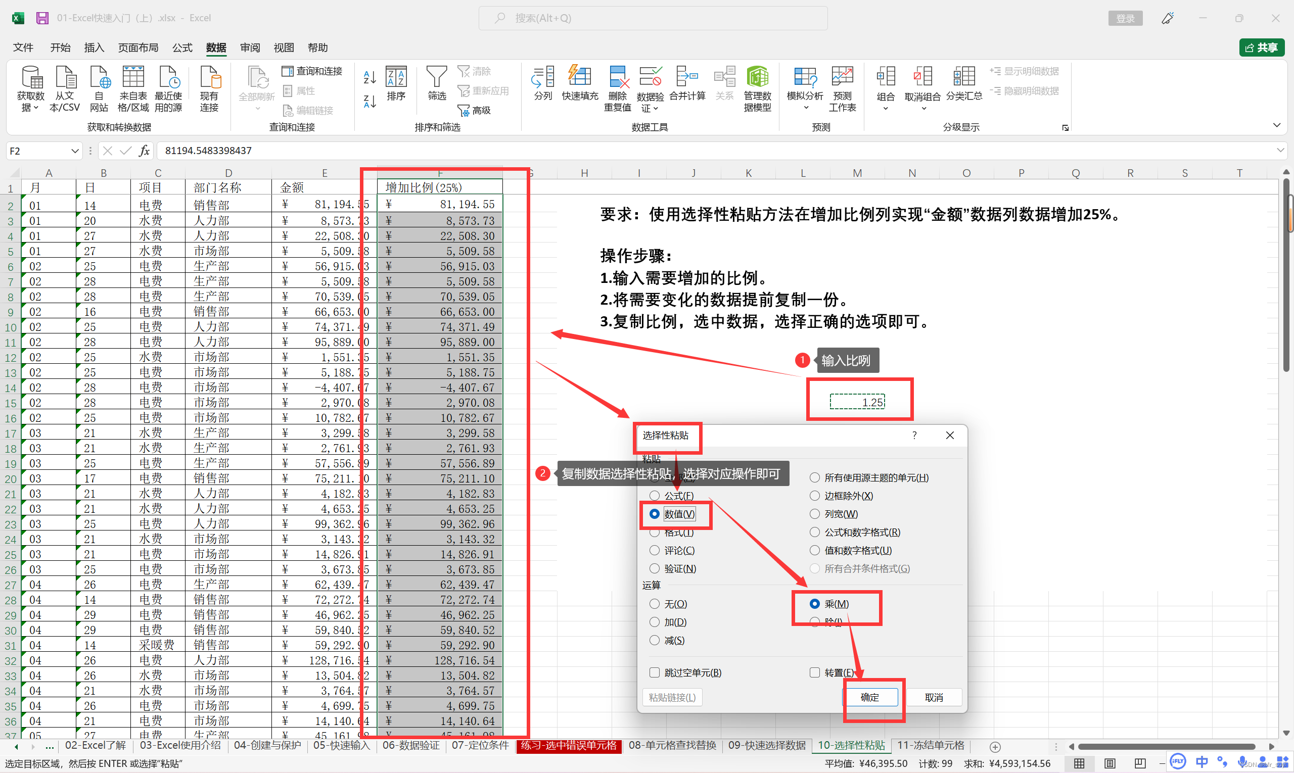Open 分级显示 dialog launcher

click(1065, 128)
